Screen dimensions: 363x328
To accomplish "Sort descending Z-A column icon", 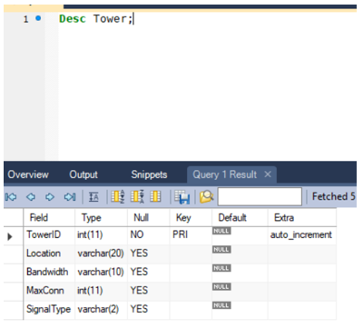I will point(137,197).
